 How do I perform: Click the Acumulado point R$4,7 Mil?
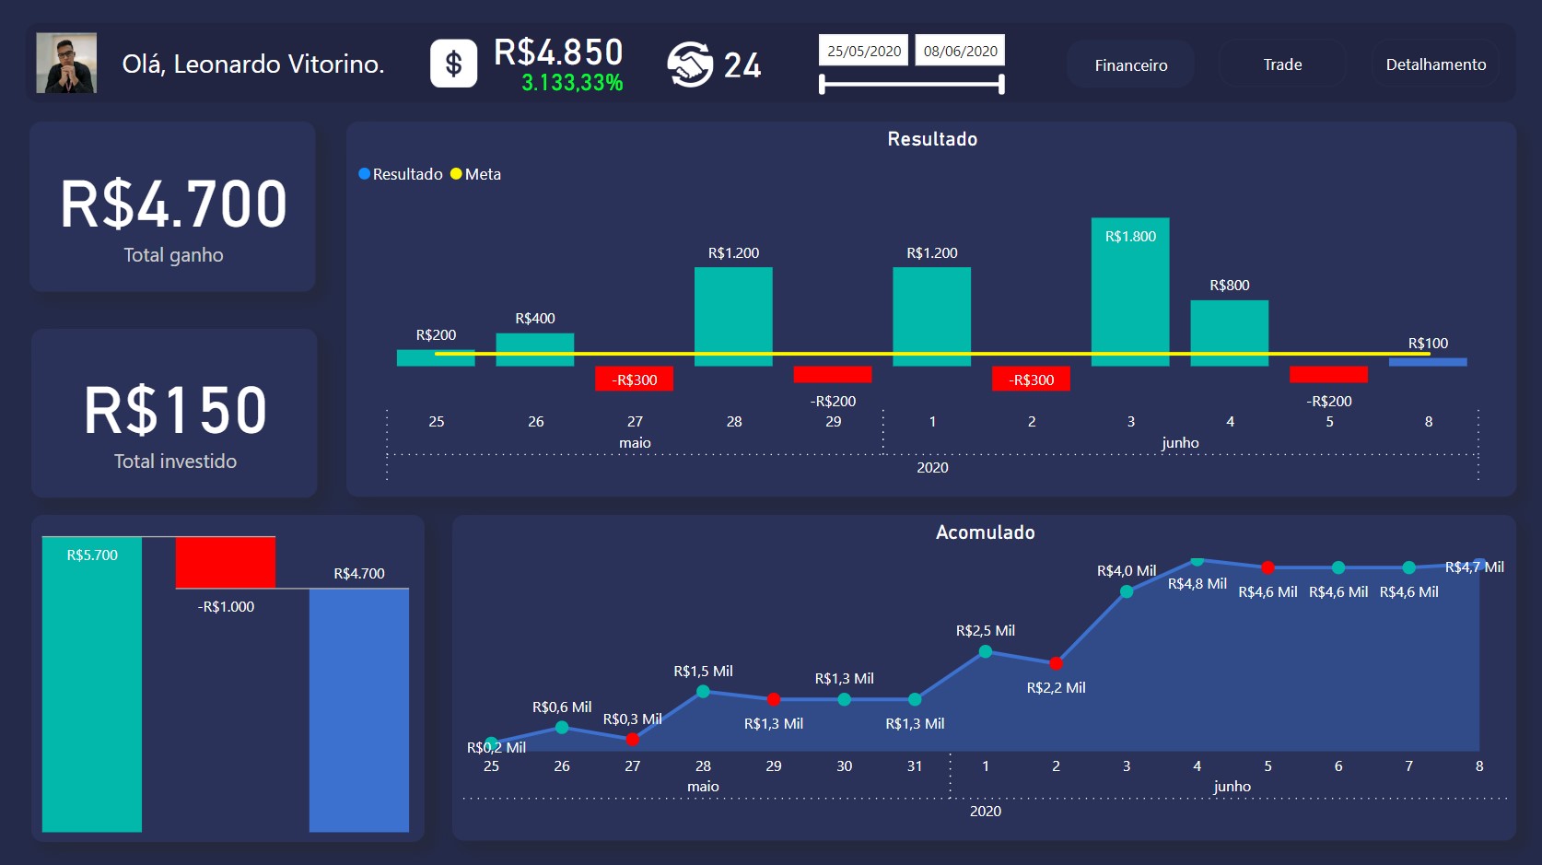coord(1479,564)
